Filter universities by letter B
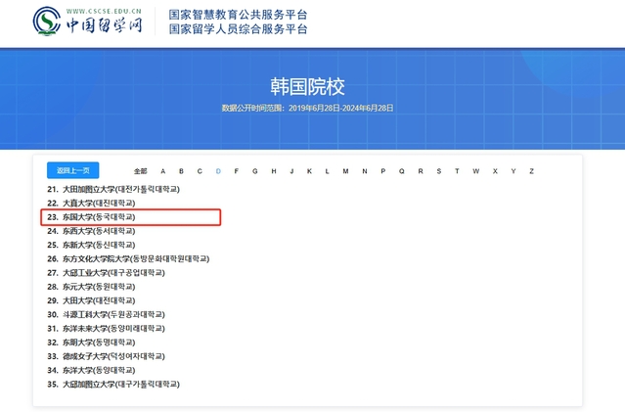Image resolution: width=625 pixels, height=412 pixels. (181, 171)
